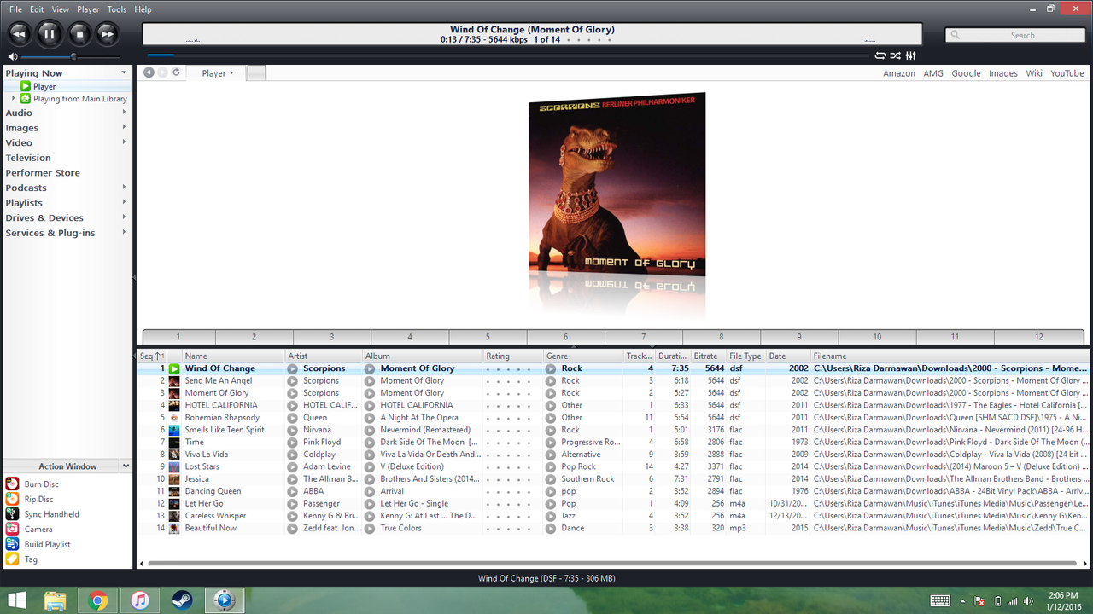This screenshot has width=1093, height=614.
Task: Expand Playing from Main Library node
Action: click(13, 98)
